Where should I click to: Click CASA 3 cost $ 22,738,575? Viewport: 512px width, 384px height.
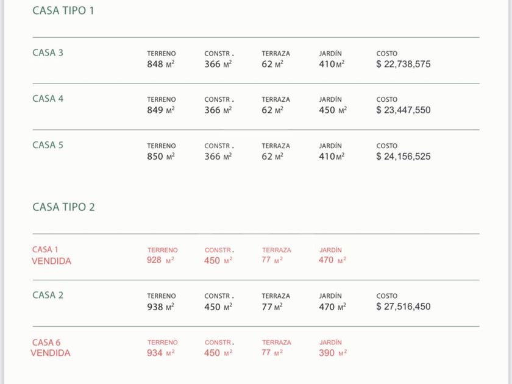[x=404, y=64]
